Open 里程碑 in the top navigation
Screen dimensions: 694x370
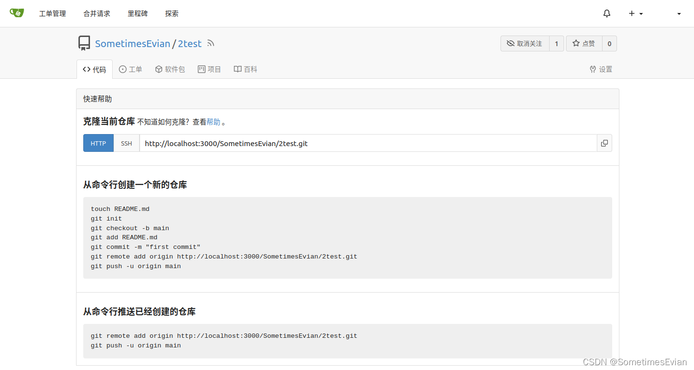pos(138,13)
